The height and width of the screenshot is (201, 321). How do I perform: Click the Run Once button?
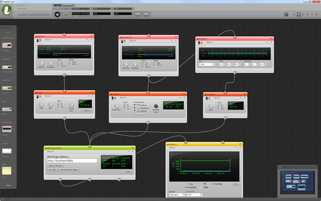(53, 169)
